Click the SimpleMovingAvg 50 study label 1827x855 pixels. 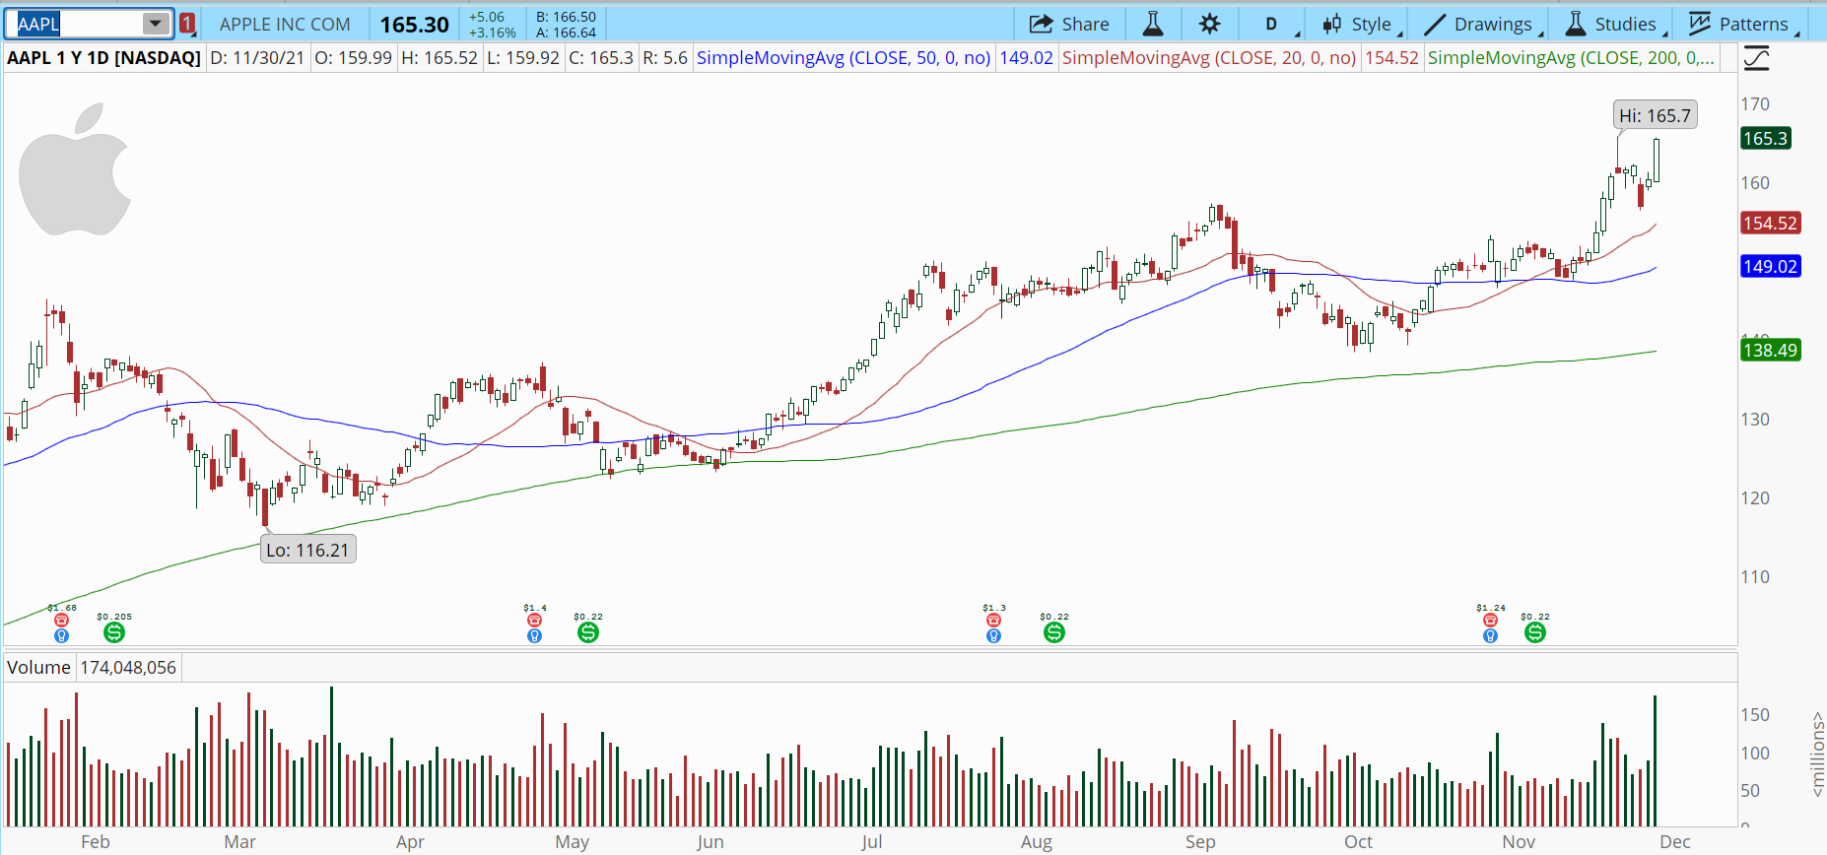(843, 58)
